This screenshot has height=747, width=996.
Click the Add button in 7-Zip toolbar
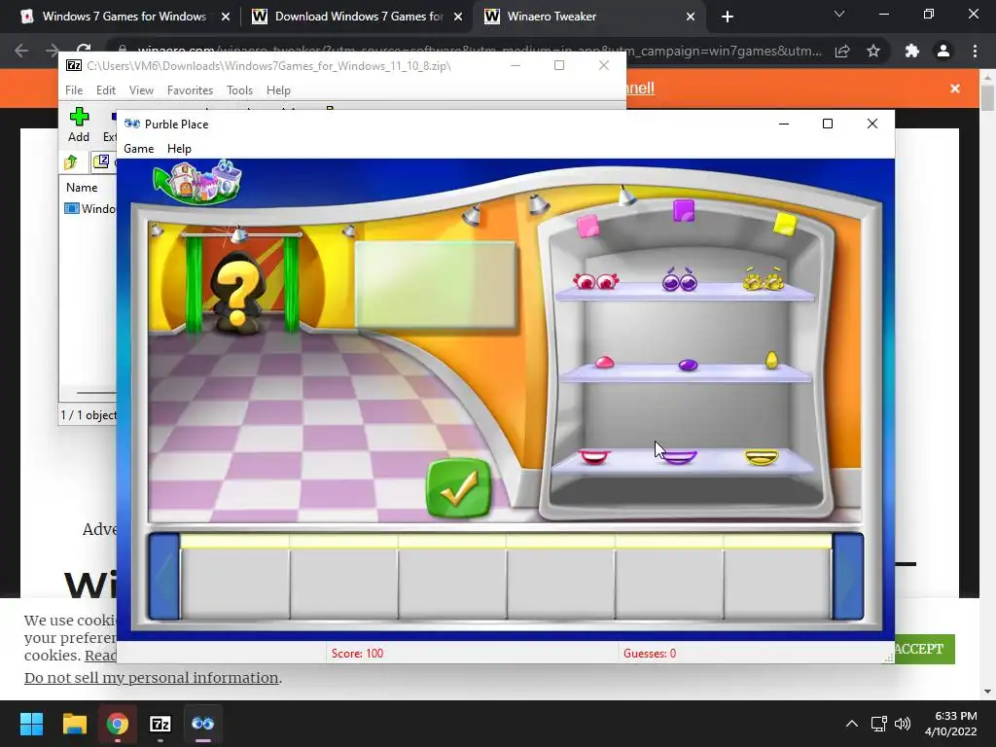[79, 125]
